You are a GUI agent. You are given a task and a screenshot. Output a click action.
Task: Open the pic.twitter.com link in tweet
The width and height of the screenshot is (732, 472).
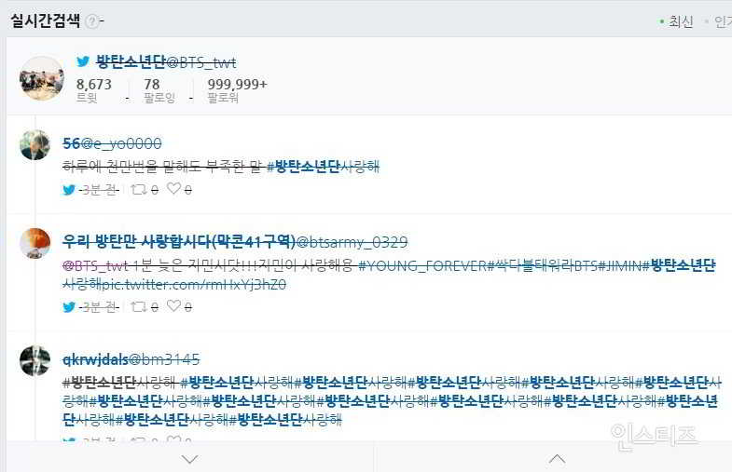coord(193,284)
